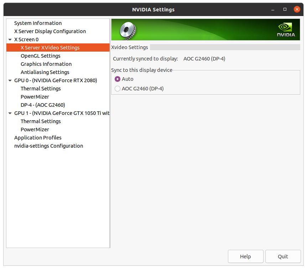The image size is (307, 269).
Task: View Graphics Information
Action: [x=46, y=64]
